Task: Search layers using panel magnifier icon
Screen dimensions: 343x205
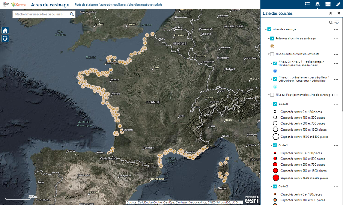Action: coord(331,22)
